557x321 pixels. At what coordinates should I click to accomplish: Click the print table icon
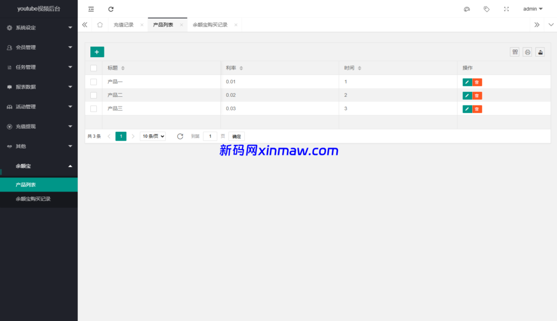pos(528,52)
